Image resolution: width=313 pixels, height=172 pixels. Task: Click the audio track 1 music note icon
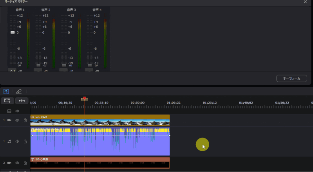9,142
